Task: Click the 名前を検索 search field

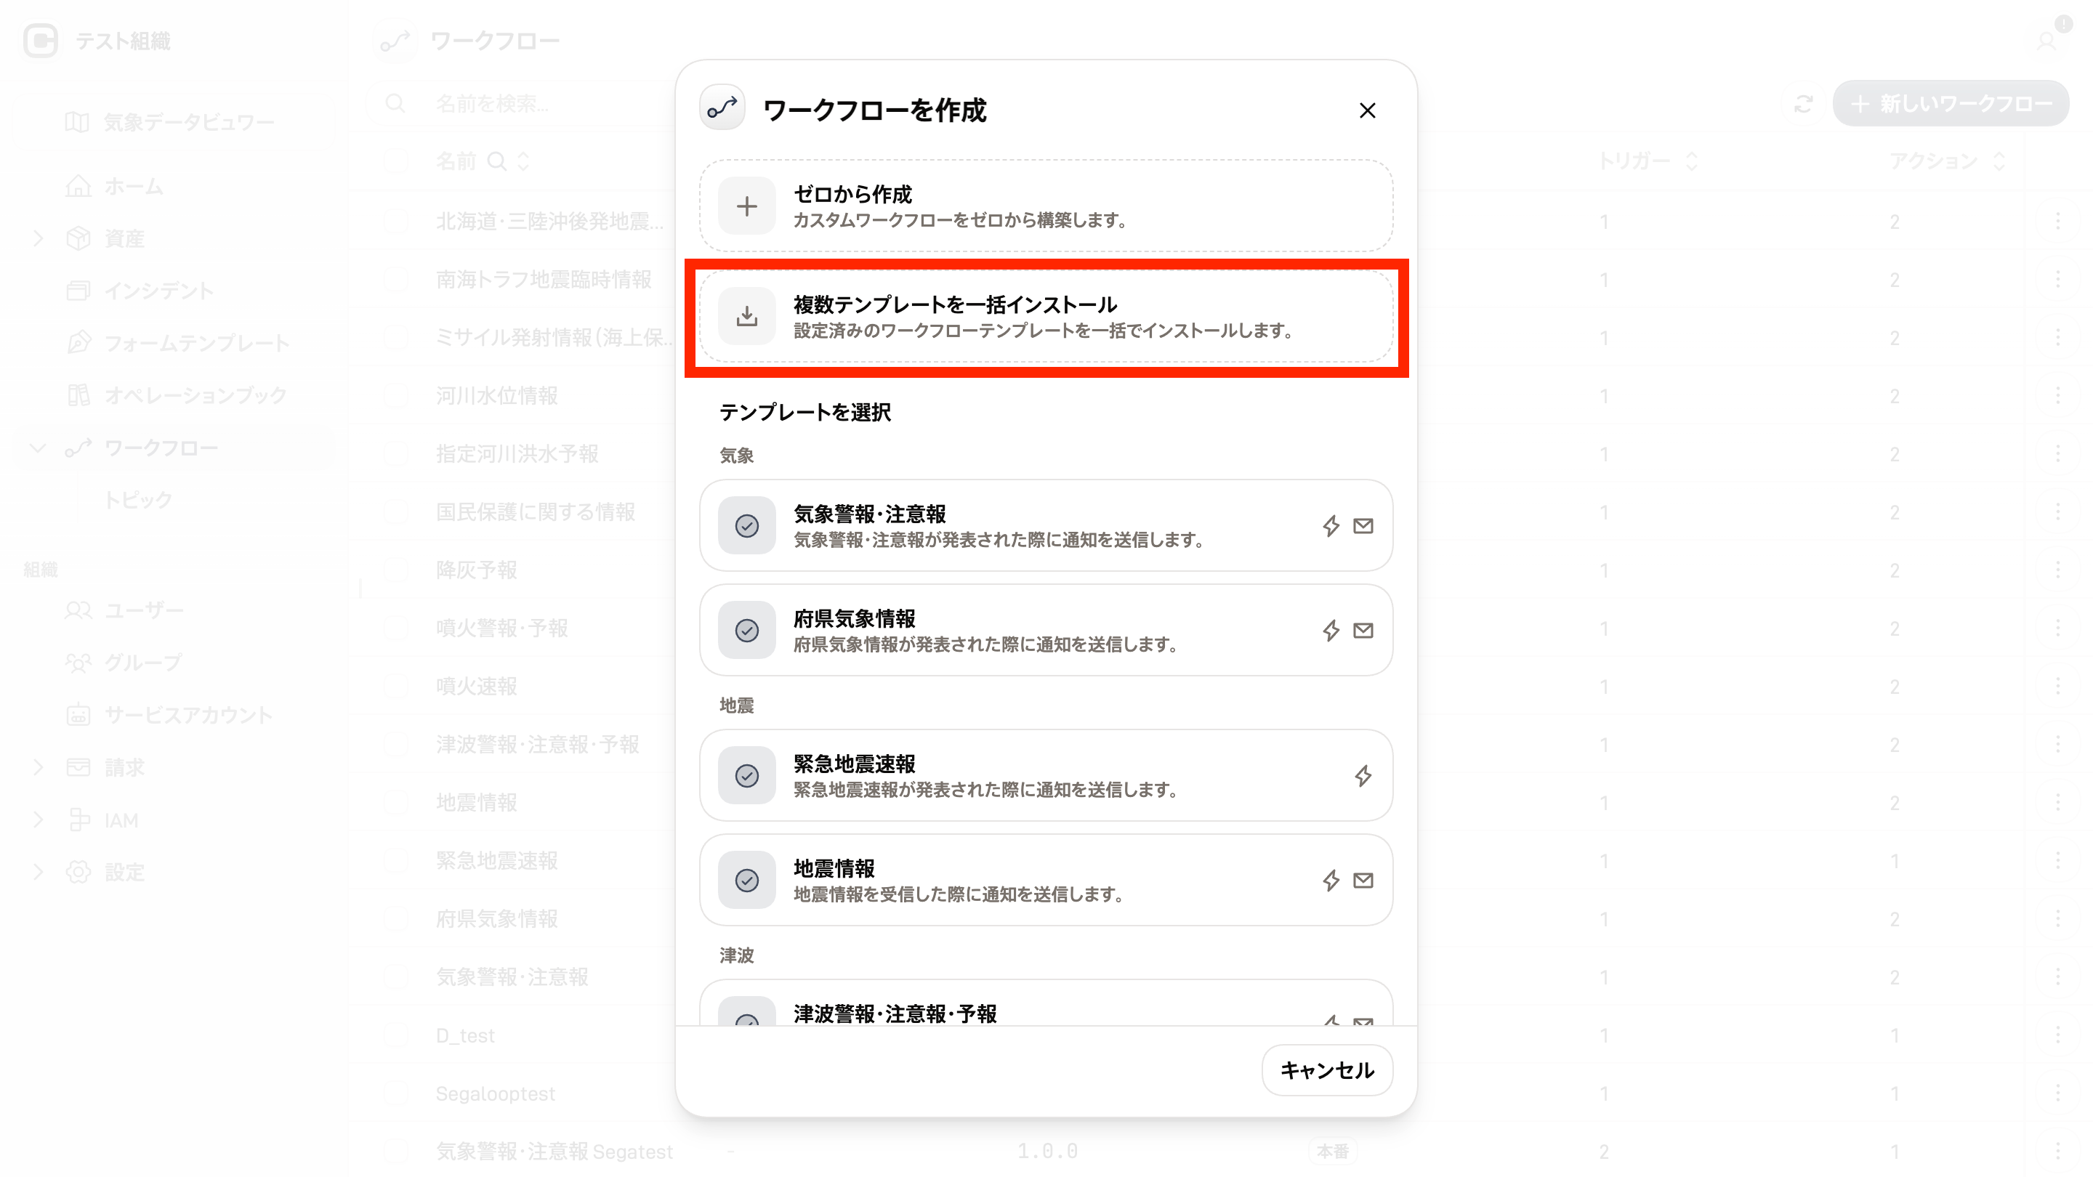Action: (x=520, y=103)
